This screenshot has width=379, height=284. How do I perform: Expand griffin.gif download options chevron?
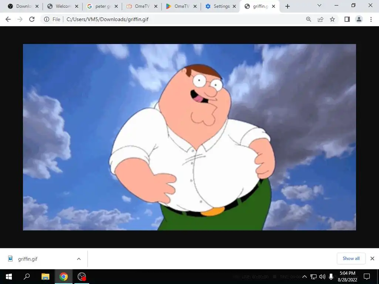point(79,259)
